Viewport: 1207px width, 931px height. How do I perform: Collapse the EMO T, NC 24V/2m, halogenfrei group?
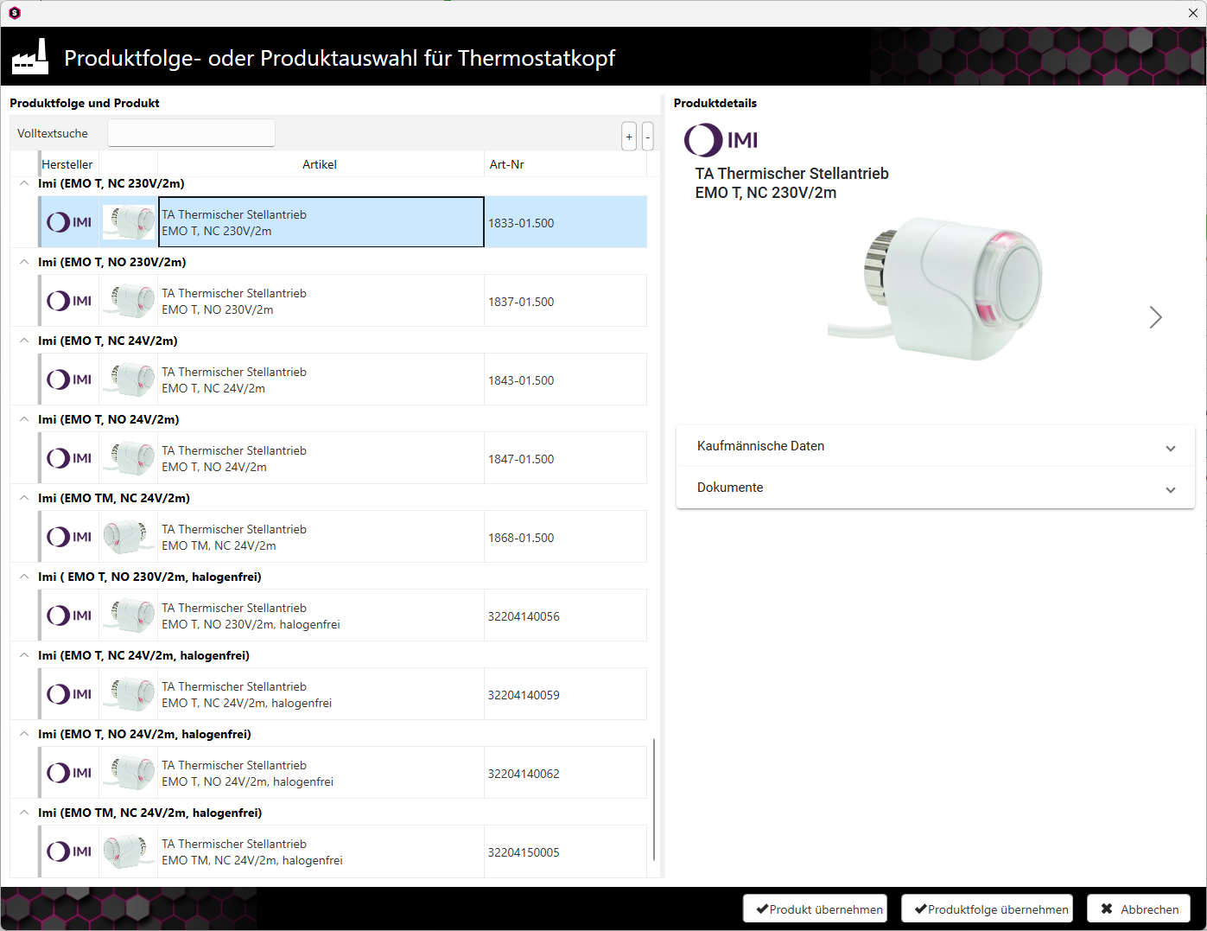(24, 655)
